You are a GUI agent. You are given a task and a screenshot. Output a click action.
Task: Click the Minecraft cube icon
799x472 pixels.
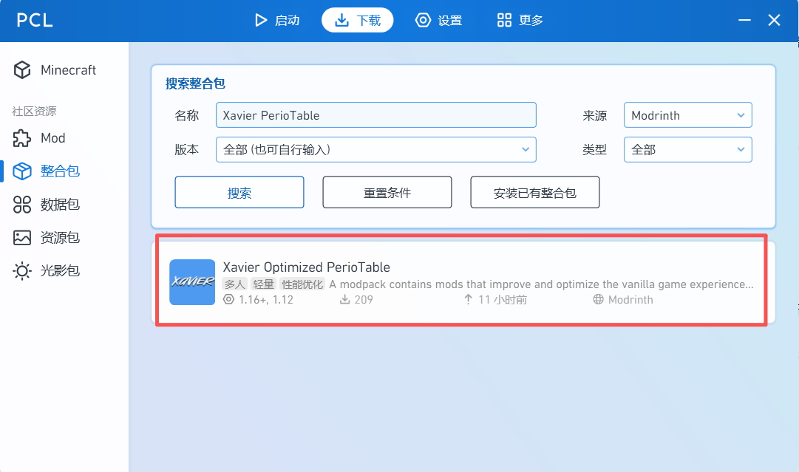click(22, 69)
